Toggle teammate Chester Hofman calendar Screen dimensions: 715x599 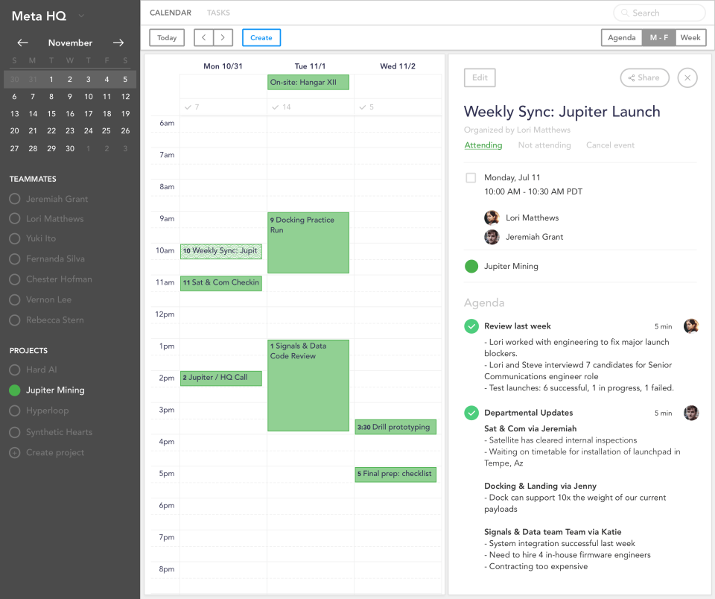click(15, 279)
